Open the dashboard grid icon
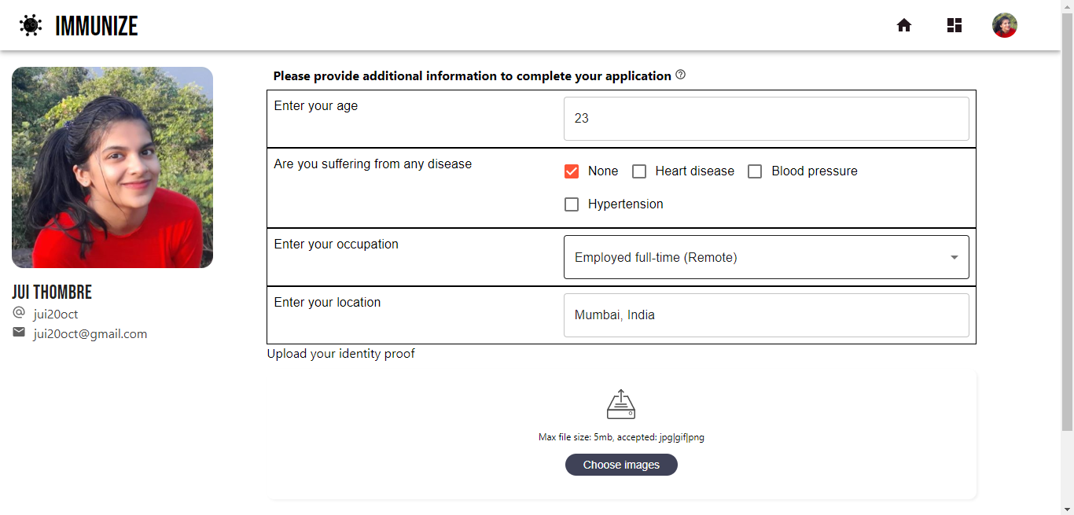Viewport: 1074px width, 515px height. point(954,25)
